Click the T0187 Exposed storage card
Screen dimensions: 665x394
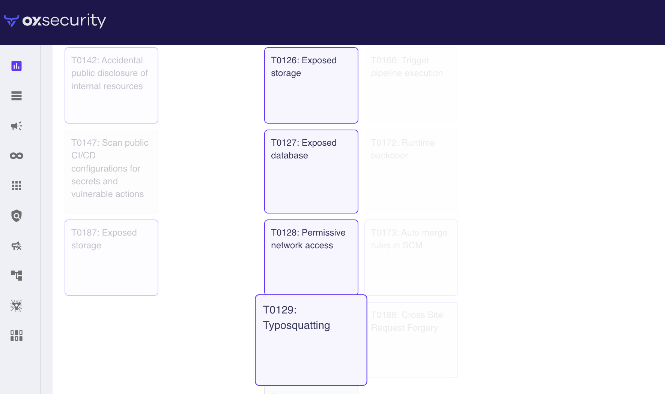tap(111, 258)
